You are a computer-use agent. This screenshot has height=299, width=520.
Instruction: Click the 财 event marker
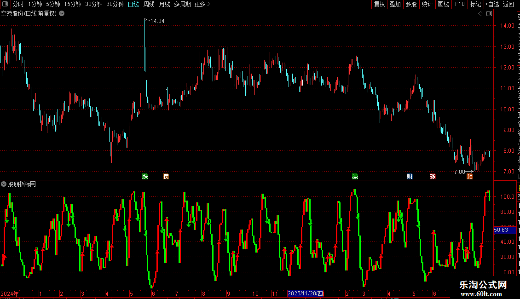410,176
